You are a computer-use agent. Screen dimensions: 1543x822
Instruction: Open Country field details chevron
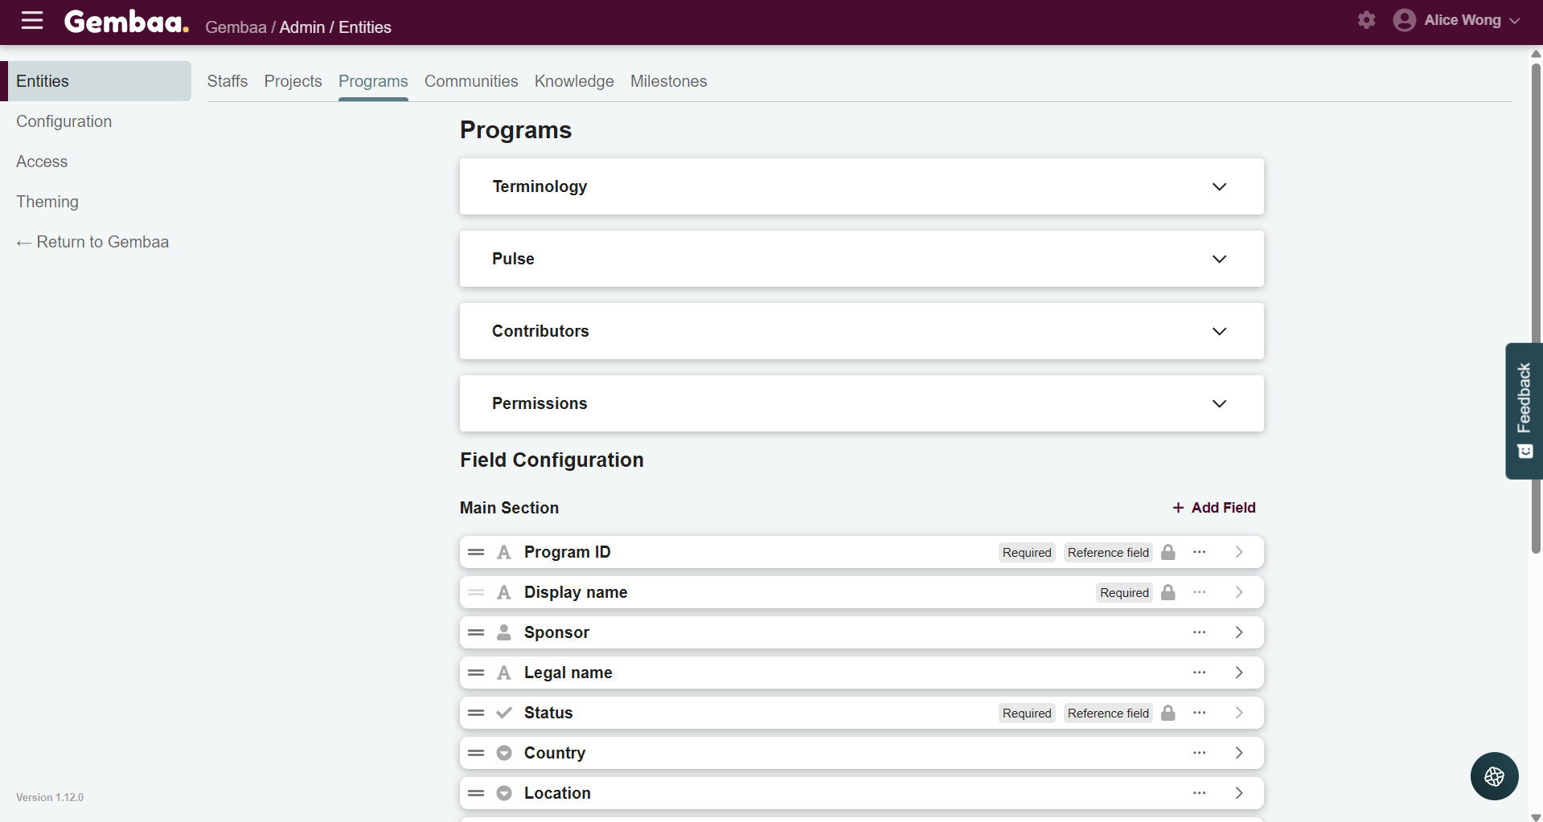1239,753
